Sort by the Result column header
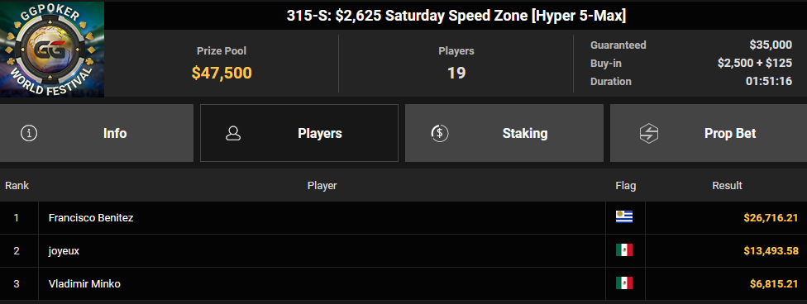 727,186
